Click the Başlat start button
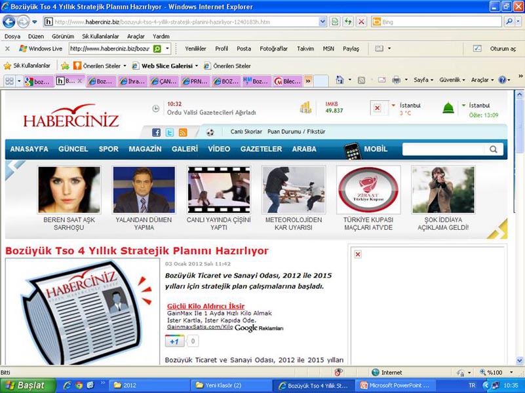The width and height of the screenshot is (525, 393). (28, 385)
